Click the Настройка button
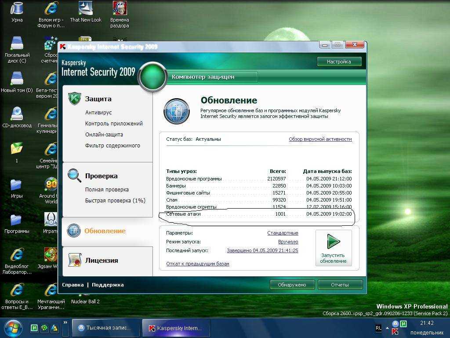 coord(339,62)
